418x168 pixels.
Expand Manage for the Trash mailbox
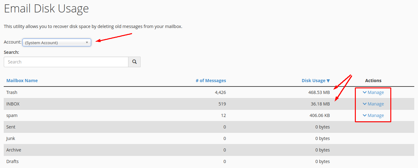[x=373, y=92]
